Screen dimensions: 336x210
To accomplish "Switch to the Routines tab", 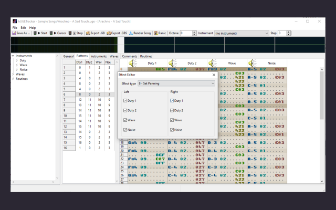I will coord(146,56).
